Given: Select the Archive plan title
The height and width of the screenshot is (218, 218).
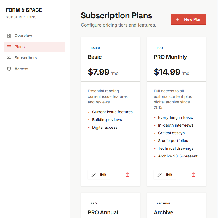Looking at the screenshot, I should point(163,212).
